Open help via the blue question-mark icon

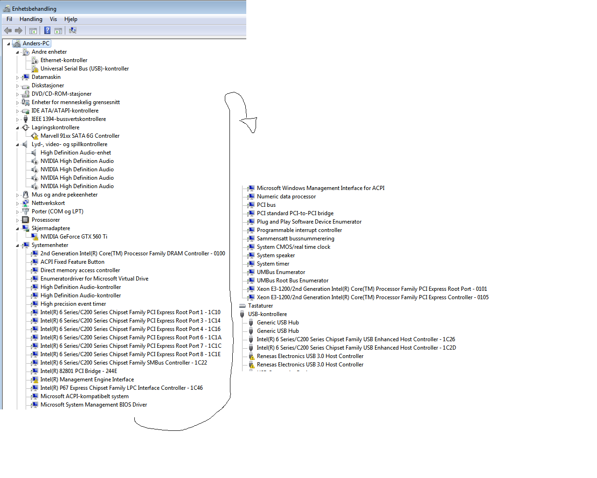tap(47, 31)
